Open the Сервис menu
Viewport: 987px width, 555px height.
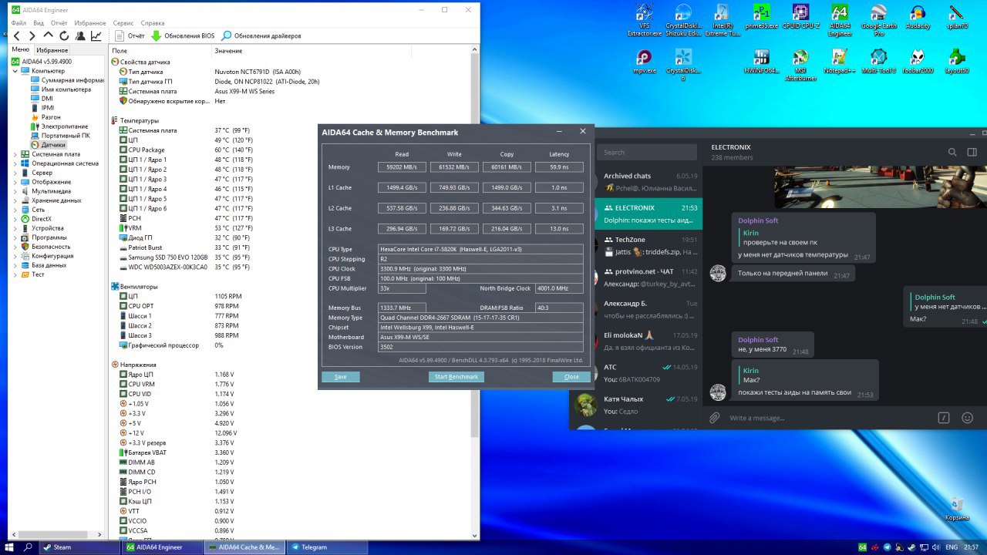123,23
